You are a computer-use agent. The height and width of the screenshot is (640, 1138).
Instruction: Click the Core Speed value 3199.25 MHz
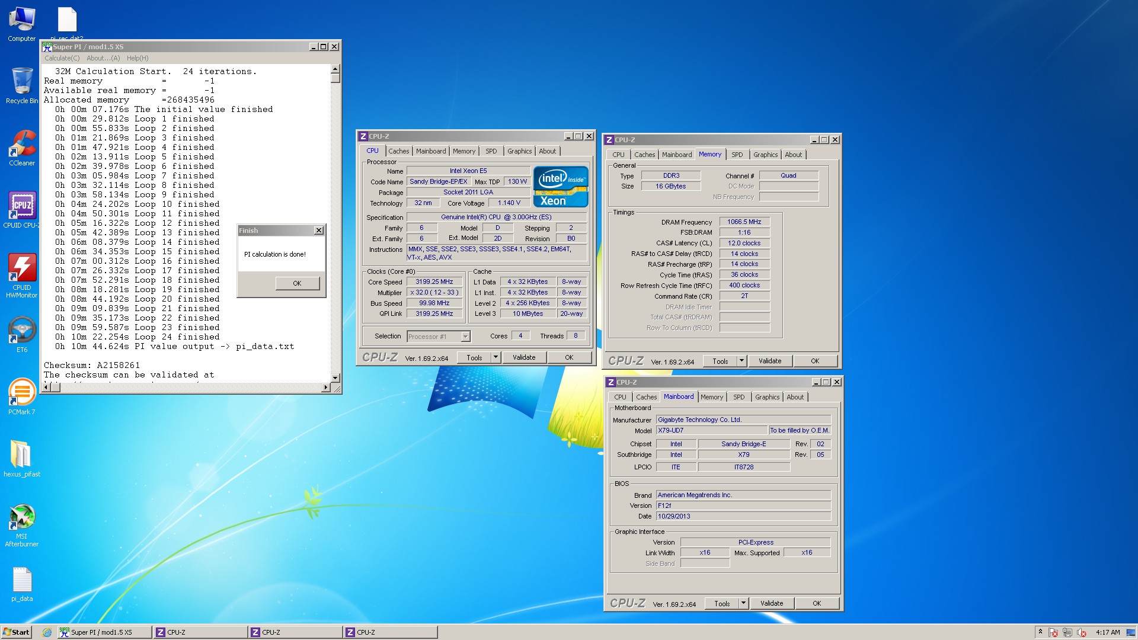[x=434, y=282]
